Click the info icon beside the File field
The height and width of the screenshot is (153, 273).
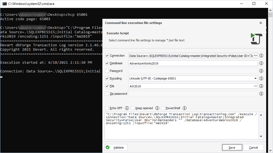[261, 86]
